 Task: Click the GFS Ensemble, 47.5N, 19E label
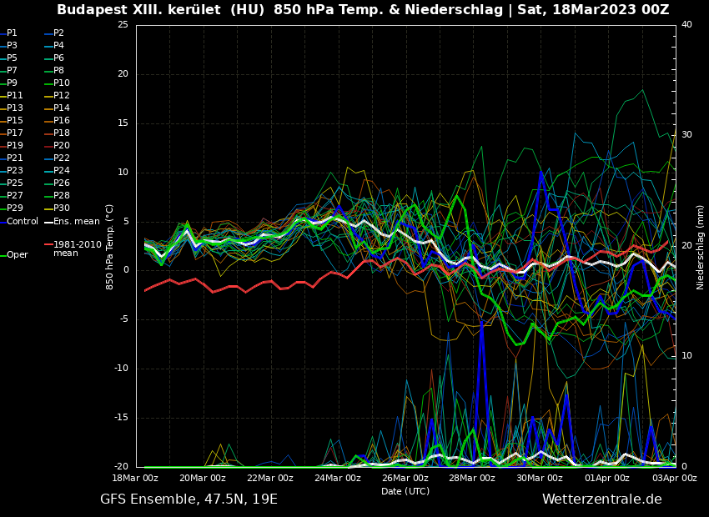click(x=189, y=499)
